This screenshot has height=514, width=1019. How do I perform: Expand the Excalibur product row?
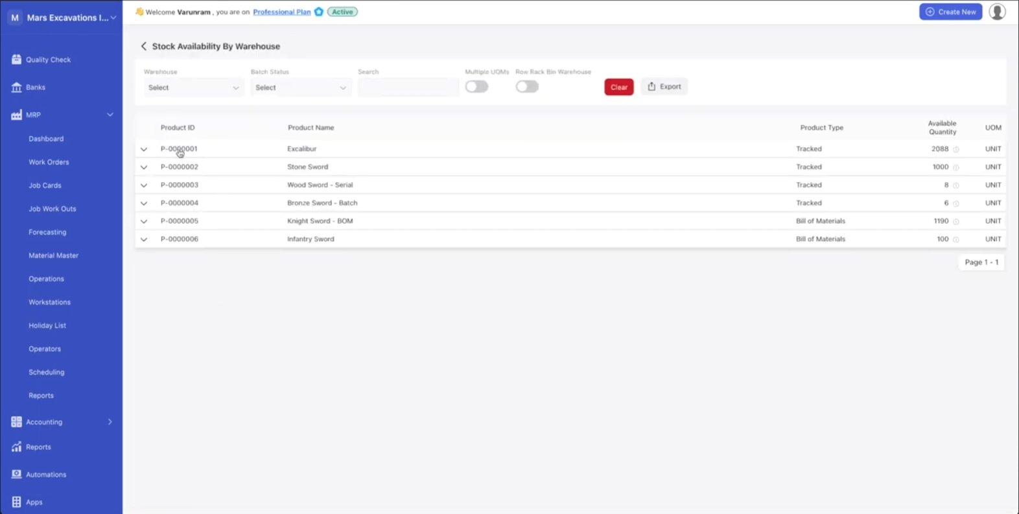(144, 149)
